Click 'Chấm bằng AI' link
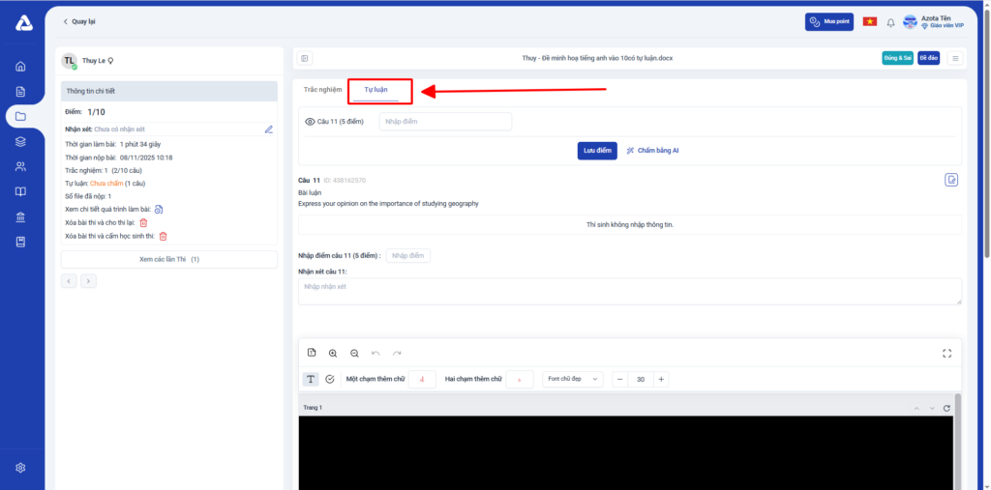Viewport: 991px width, 490px height. tap(653, 151)
